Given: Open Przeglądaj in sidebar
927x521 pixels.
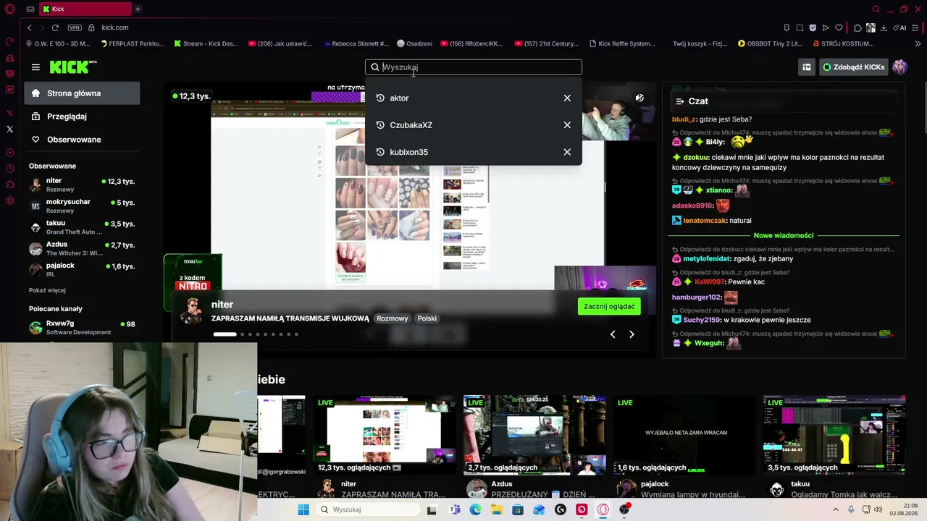Looking at the screenshot, I should pos(82,117).
